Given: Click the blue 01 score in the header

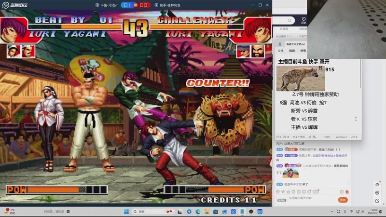Looking at the screenshot, I should (x=127, y=5).
